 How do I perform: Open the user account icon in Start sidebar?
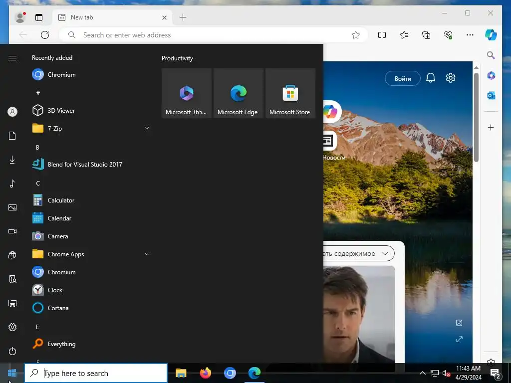click(12, 112)
